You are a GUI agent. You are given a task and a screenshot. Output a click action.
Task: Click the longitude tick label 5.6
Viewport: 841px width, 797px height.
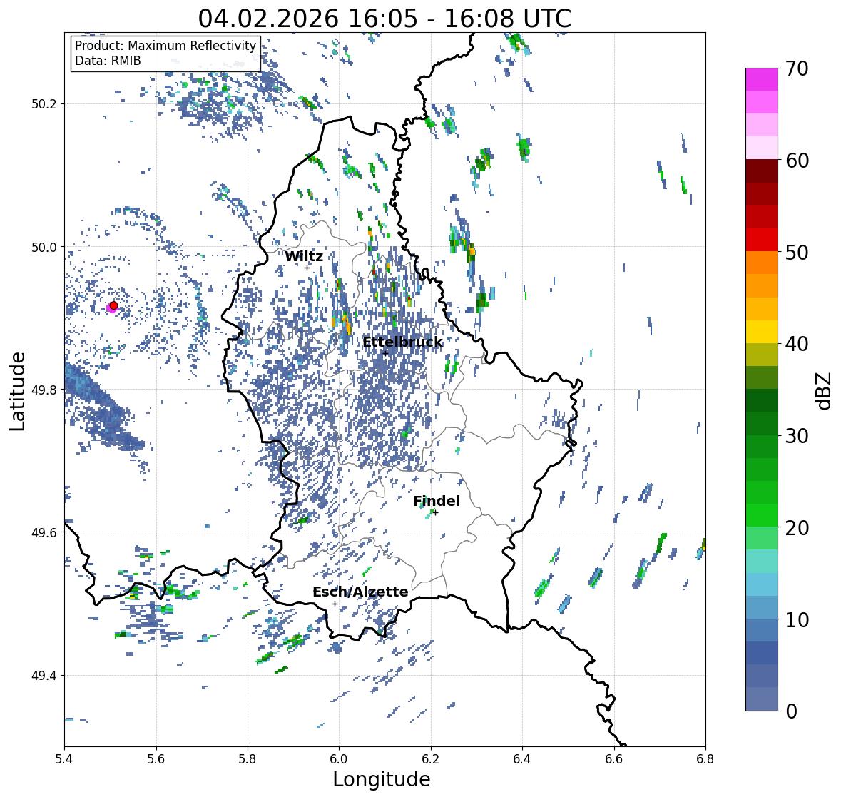coord(156,758)
